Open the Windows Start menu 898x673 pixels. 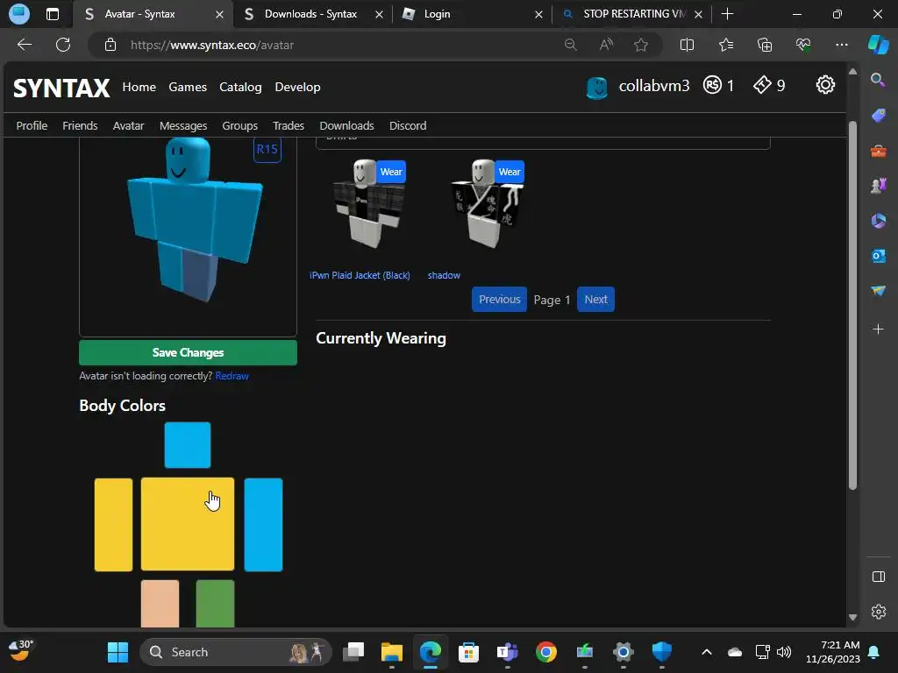click(x=118, y=652)
